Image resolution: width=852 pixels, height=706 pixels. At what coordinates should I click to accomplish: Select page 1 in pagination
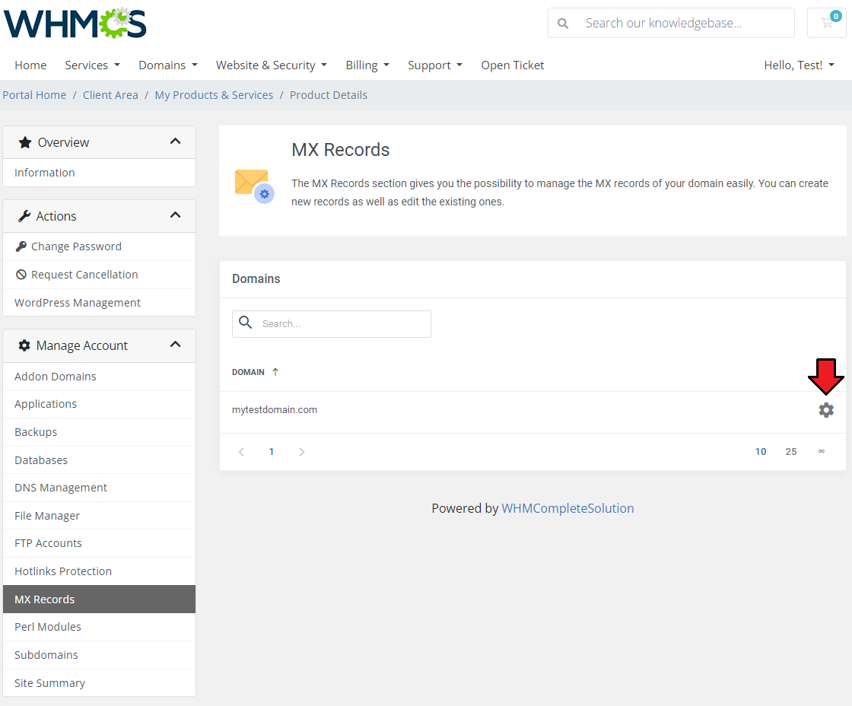[271, 452]
